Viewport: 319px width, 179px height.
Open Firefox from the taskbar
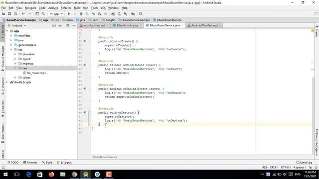click(x=51, y=175)
